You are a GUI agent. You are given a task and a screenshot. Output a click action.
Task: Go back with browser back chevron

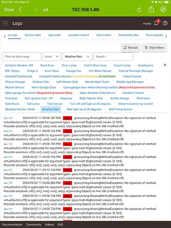click(x=20, y=10)
